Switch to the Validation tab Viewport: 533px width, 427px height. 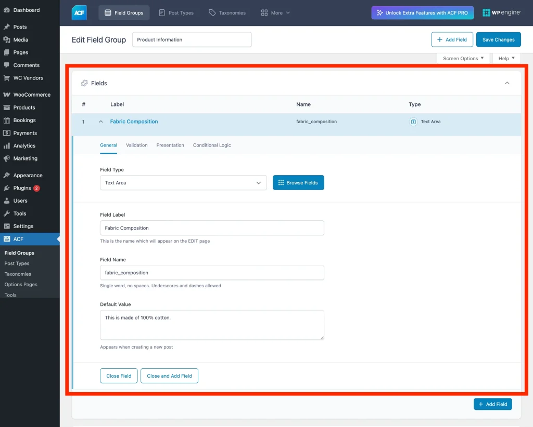[x=137, y=145]
